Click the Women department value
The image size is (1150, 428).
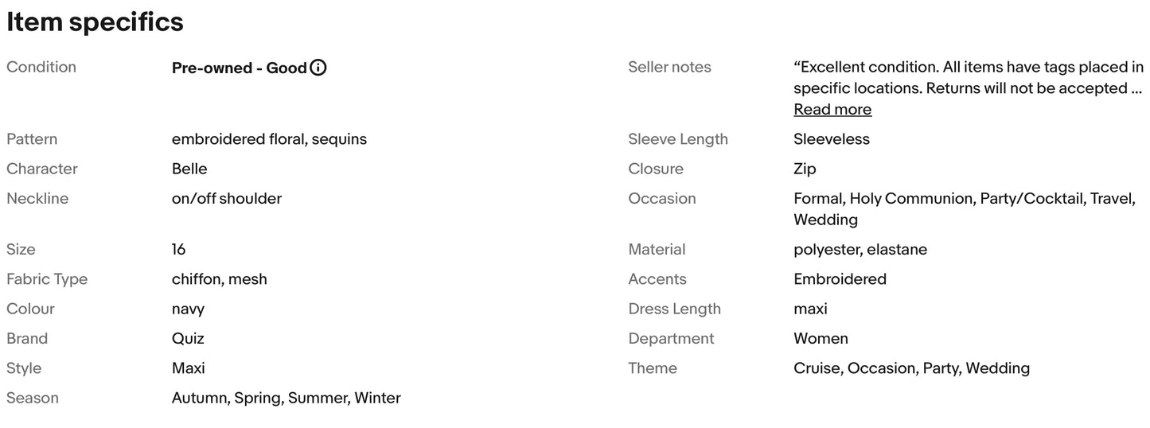click(821, 339)
